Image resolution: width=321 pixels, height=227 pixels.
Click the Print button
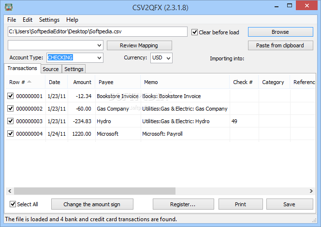(241, 204)
